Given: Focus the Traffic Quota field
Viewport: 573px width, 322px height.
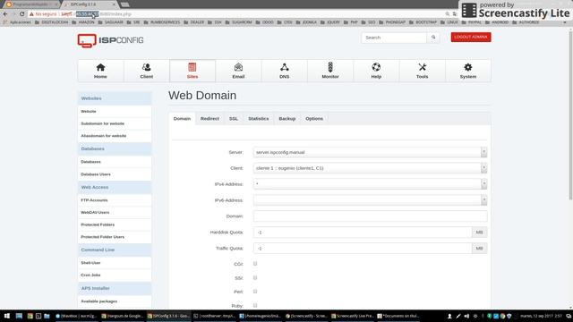Looking at the screenshot, I should (x=363, y=249).
